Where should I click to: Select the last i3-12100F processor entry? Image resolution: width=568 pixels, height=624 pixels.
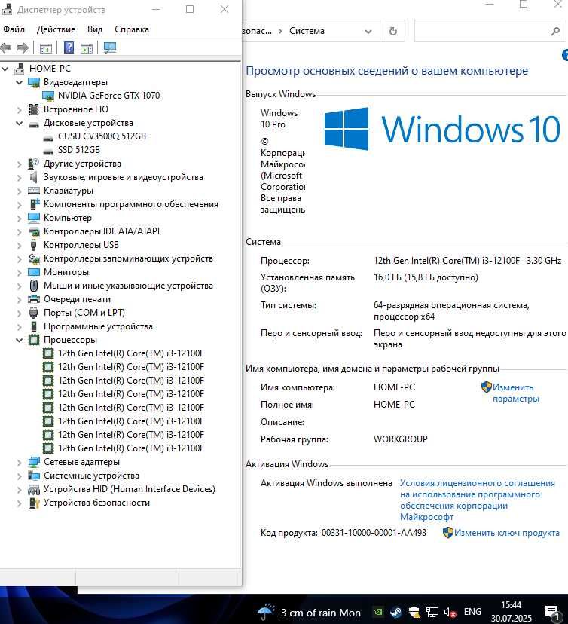[131, 448]
